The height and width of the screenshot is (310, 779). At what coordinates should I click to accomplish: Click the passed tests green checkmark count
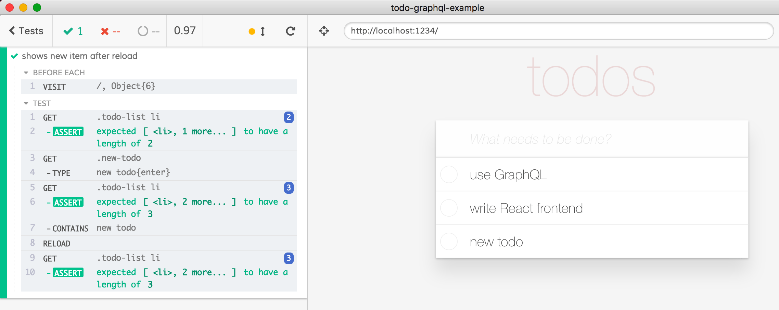click(x=73, y=31)
